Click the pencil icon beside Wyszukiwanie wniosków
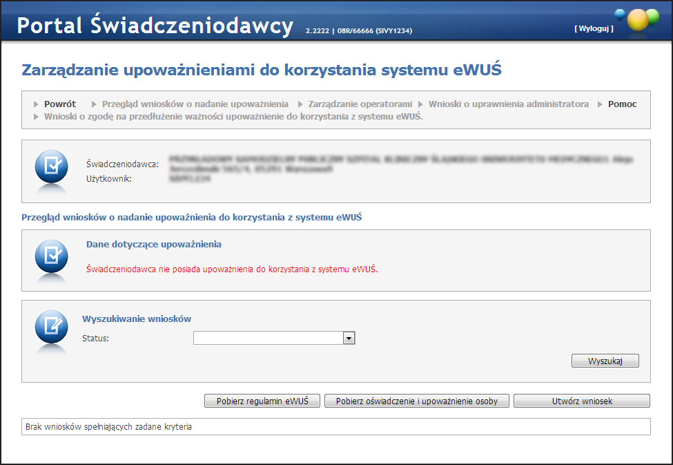 click(51, 327)
